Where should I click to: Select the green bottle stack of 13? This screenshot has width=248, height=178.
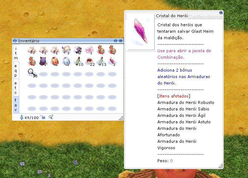tap(101, 61)
